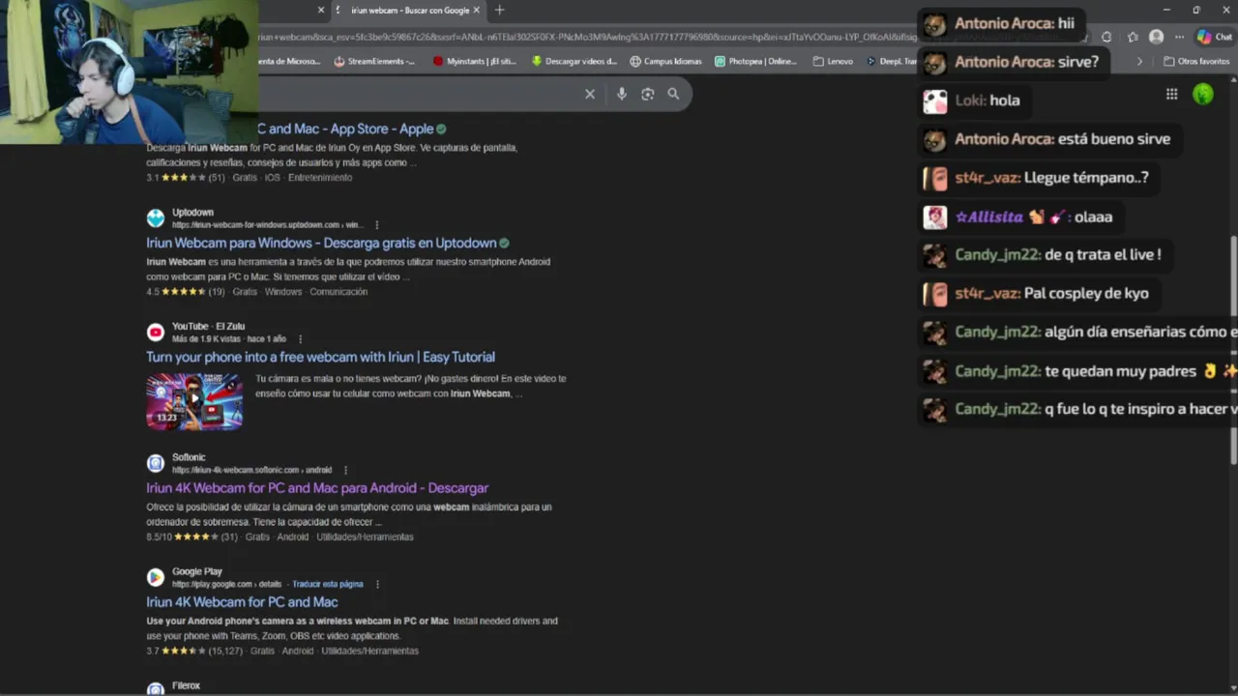Open the DeepL Translate bookmark
Screen dimensions: 1238x696
(891, 61)
